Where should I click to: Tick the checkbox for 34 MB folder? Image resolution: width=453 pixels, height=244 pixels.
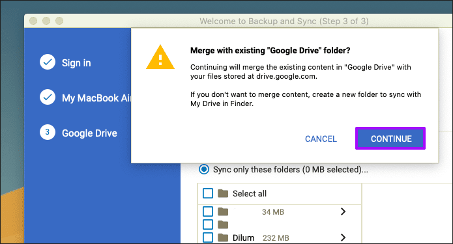(x=208, y=211)
